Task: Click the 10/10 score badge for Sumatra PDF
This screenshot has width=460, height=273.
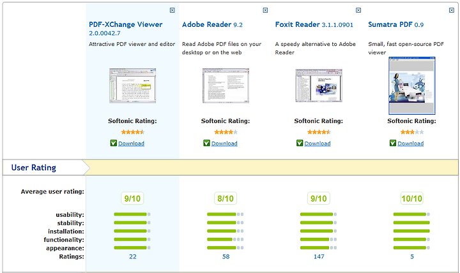Action: [411, 198]
